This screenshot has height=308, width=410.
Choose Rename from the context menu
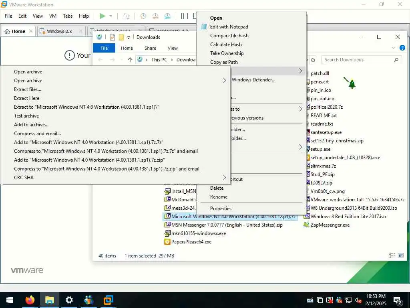(219, 197)
